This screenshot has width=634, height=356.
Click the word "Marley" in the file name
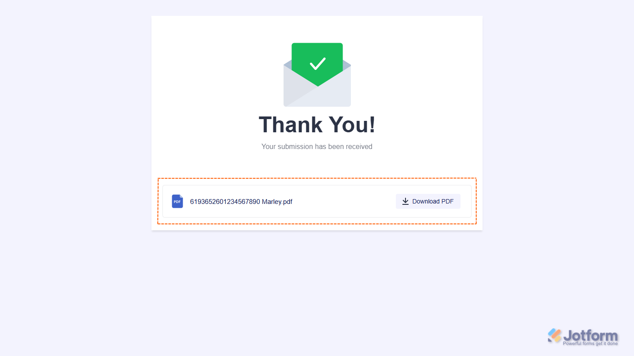tap(272, 202)
